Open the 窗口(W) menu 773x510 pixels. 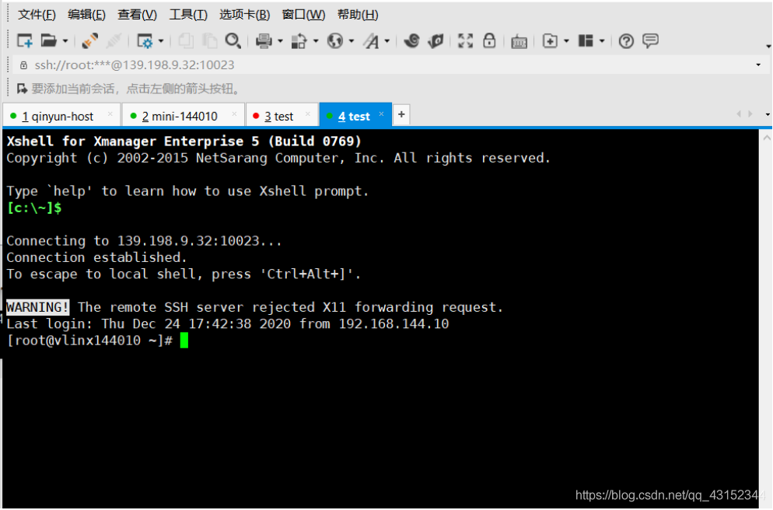point(303,14)
